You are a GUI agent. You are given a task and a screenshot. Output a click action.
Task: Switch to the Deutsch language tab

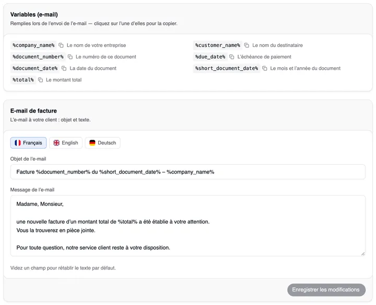coord(103,143)
